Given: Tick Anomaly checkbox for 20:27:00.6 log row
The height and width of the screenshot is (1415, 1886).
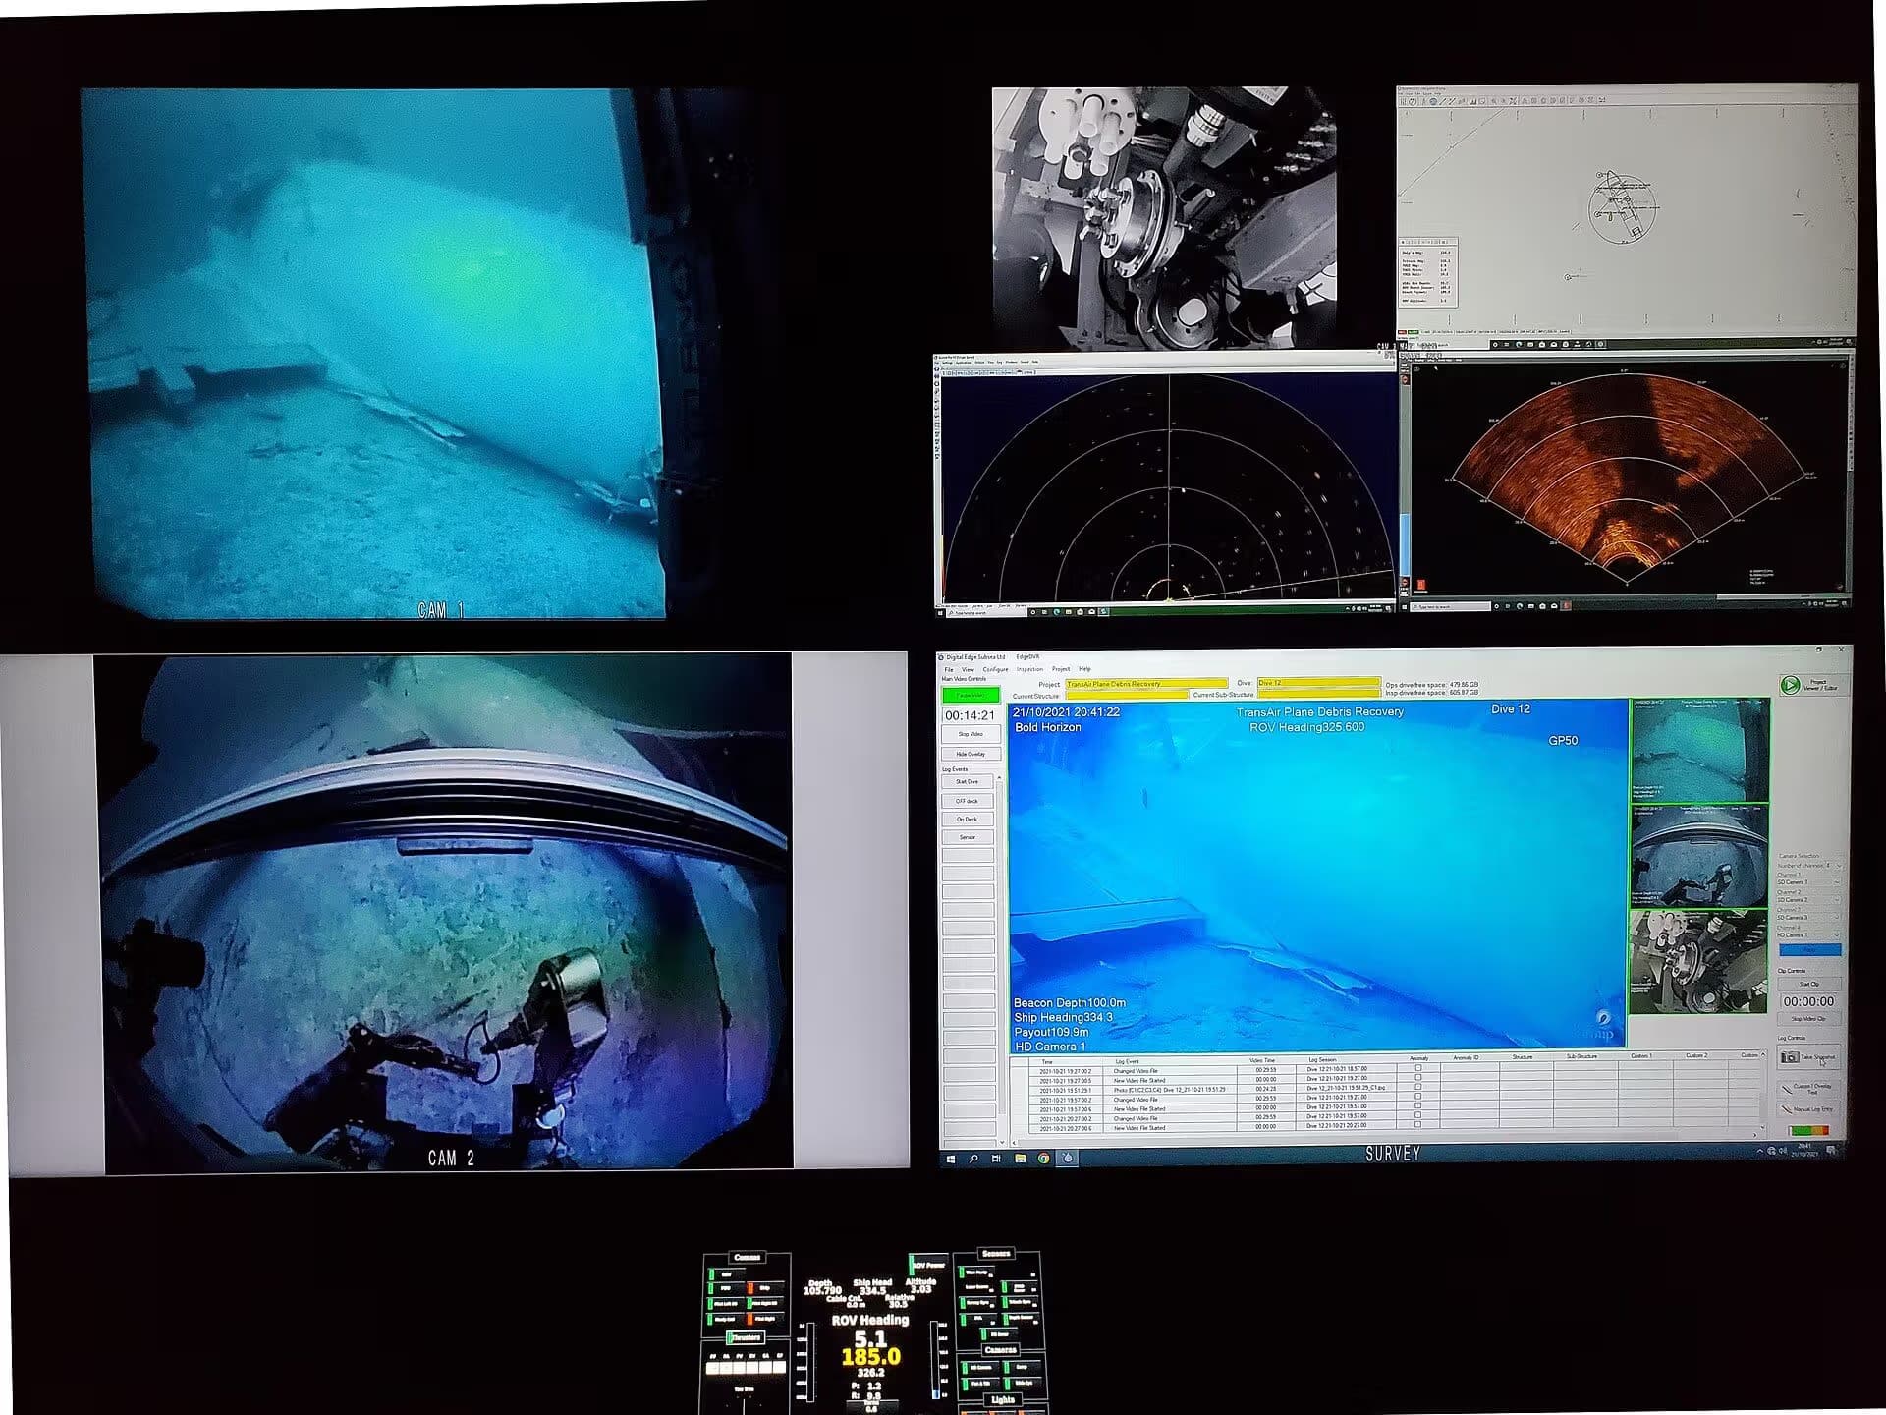Looking at the screenshot, I should point(1417,1124).
